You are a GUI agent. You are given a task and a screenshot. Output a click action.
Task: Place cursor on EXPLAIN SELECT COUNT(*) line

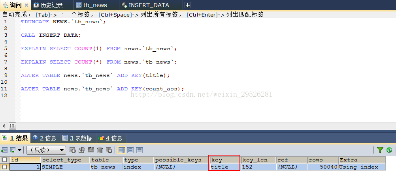(99, 62)
